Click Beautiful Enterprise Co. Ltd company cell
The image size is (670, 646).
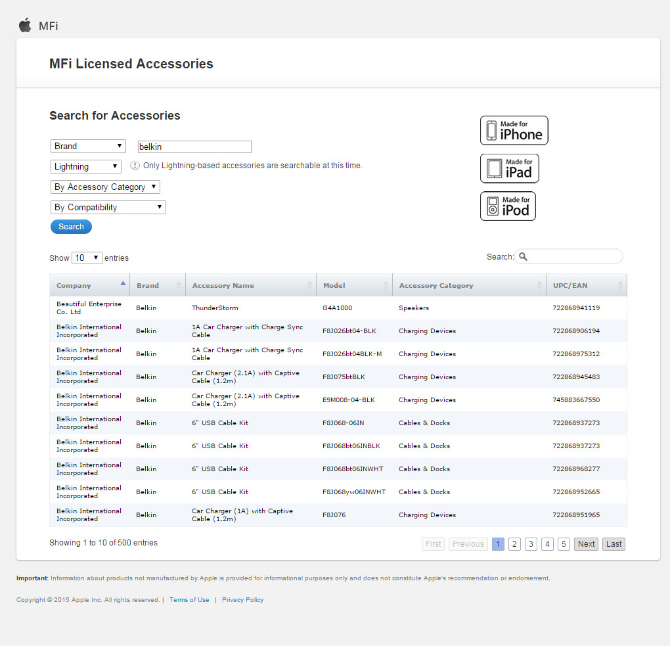coord(89,308)
